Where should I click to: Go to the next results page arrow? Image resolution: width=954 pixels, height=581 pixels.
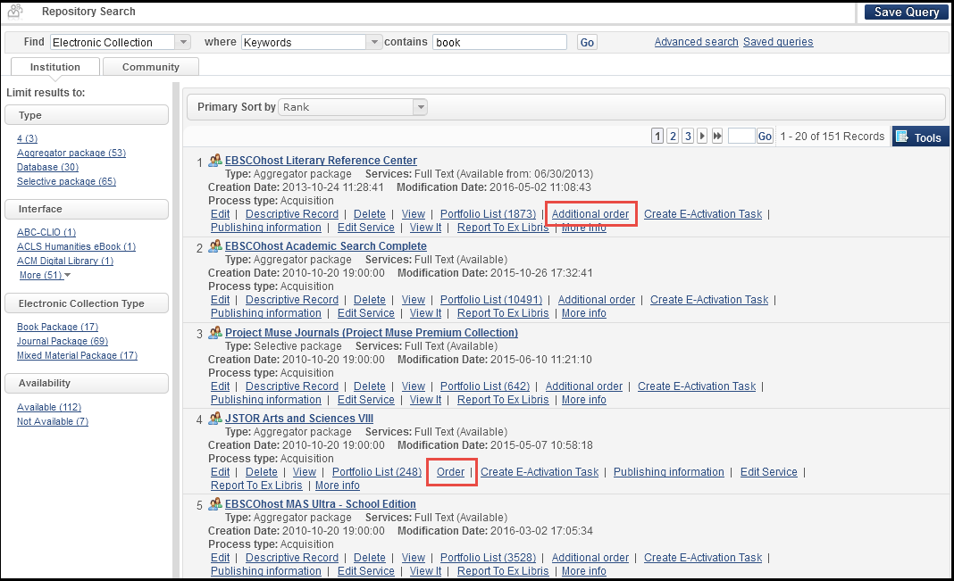[x=702, y=137]
